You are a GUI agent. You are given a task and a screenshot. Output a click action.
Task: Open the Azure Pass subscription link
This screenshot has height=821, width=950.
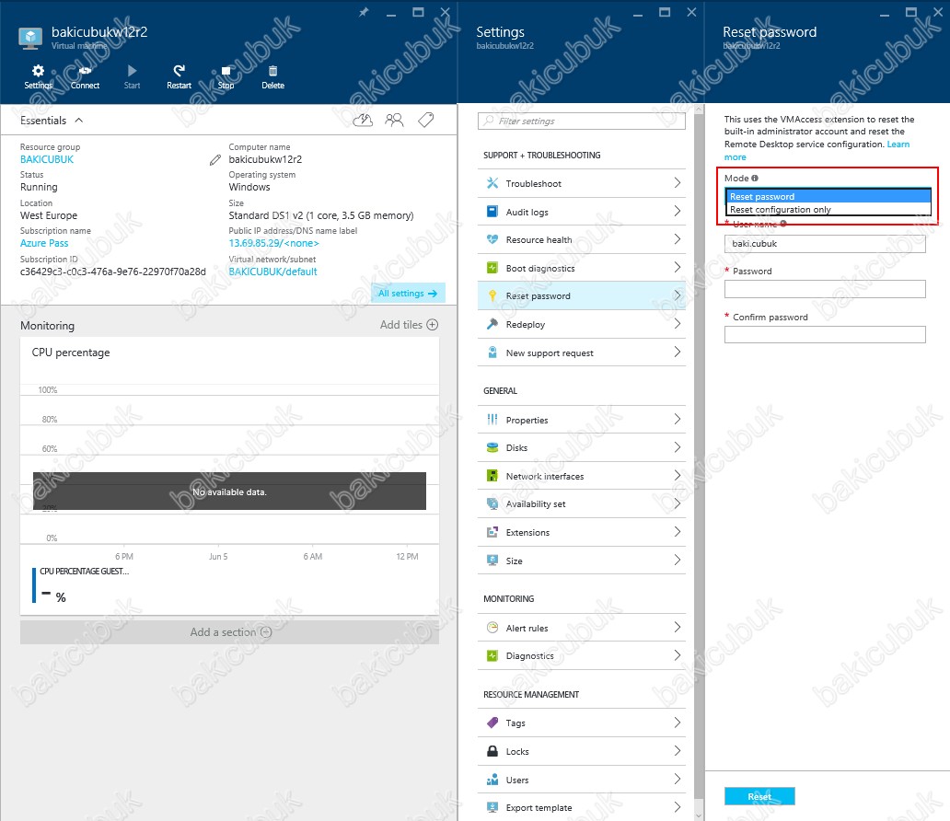(x=44, y=243)
